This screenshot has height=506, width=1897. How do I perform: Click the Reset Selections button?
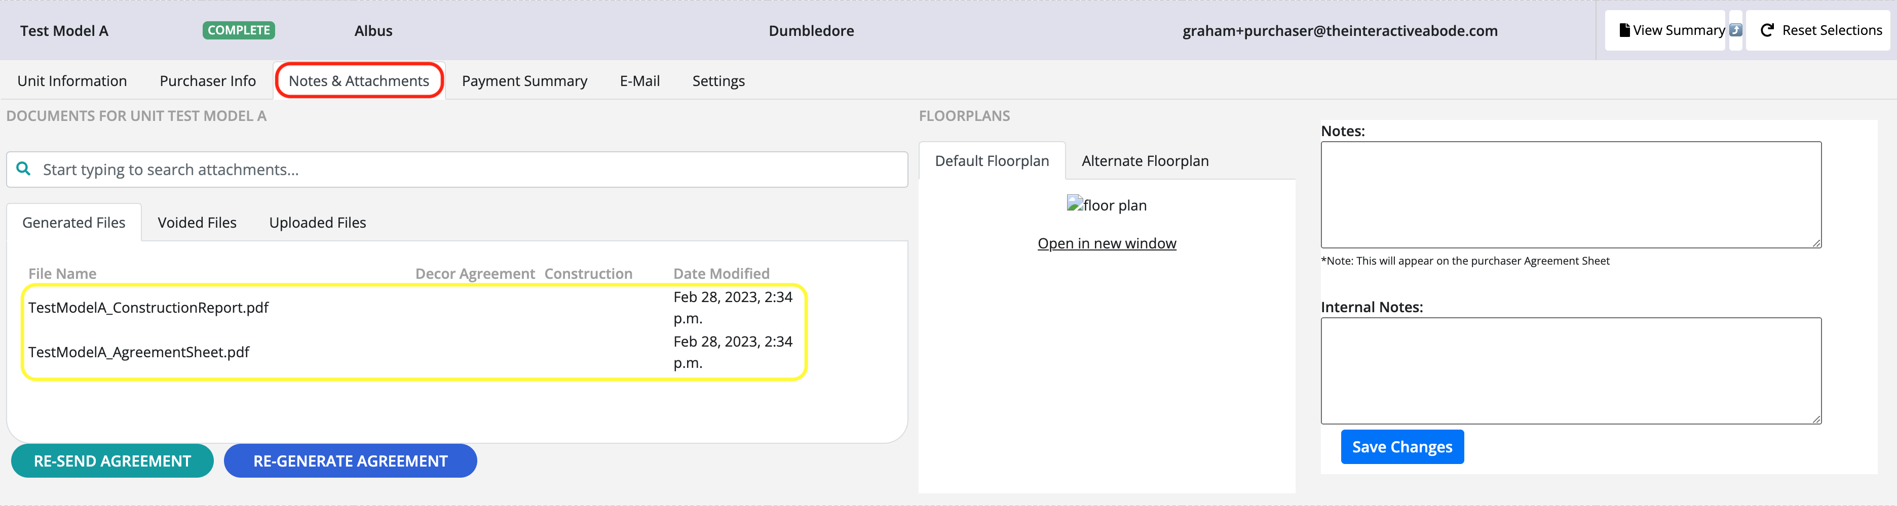(x=1818, y=30)
